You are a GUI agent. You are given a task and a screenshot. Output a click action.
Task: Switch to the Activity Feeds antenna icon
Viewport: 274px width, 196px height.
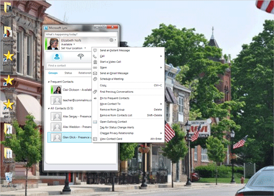coord(81,56)
